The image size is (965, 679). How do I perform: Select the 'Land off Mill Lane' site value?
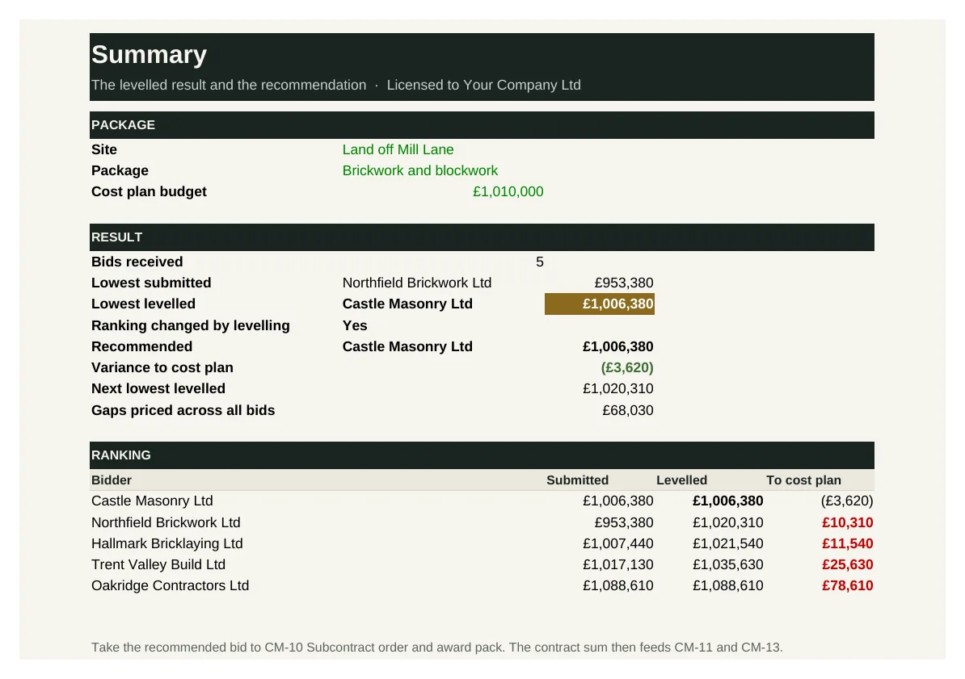click(x=398, y=149)
